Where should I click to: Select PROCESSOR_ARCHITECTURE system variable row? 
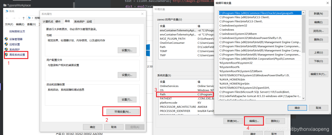[x=187, y=107]
